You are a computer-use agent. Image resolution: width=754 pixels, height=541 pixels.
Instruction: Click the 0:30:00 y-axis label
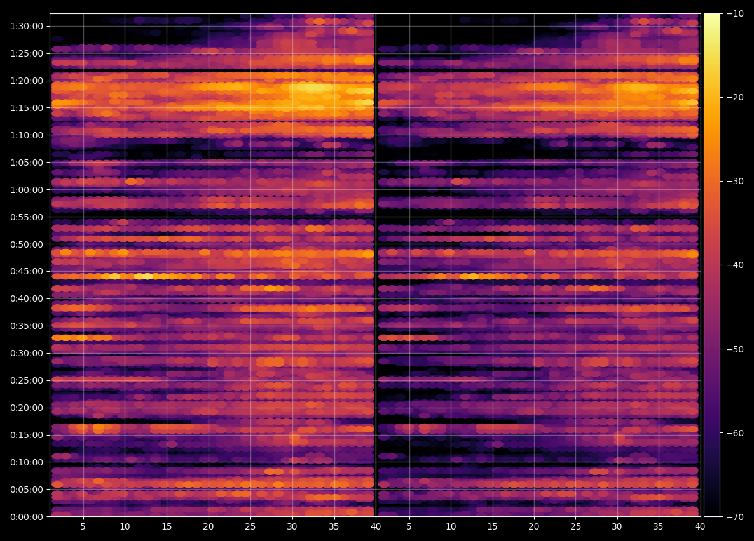[27, 353]
